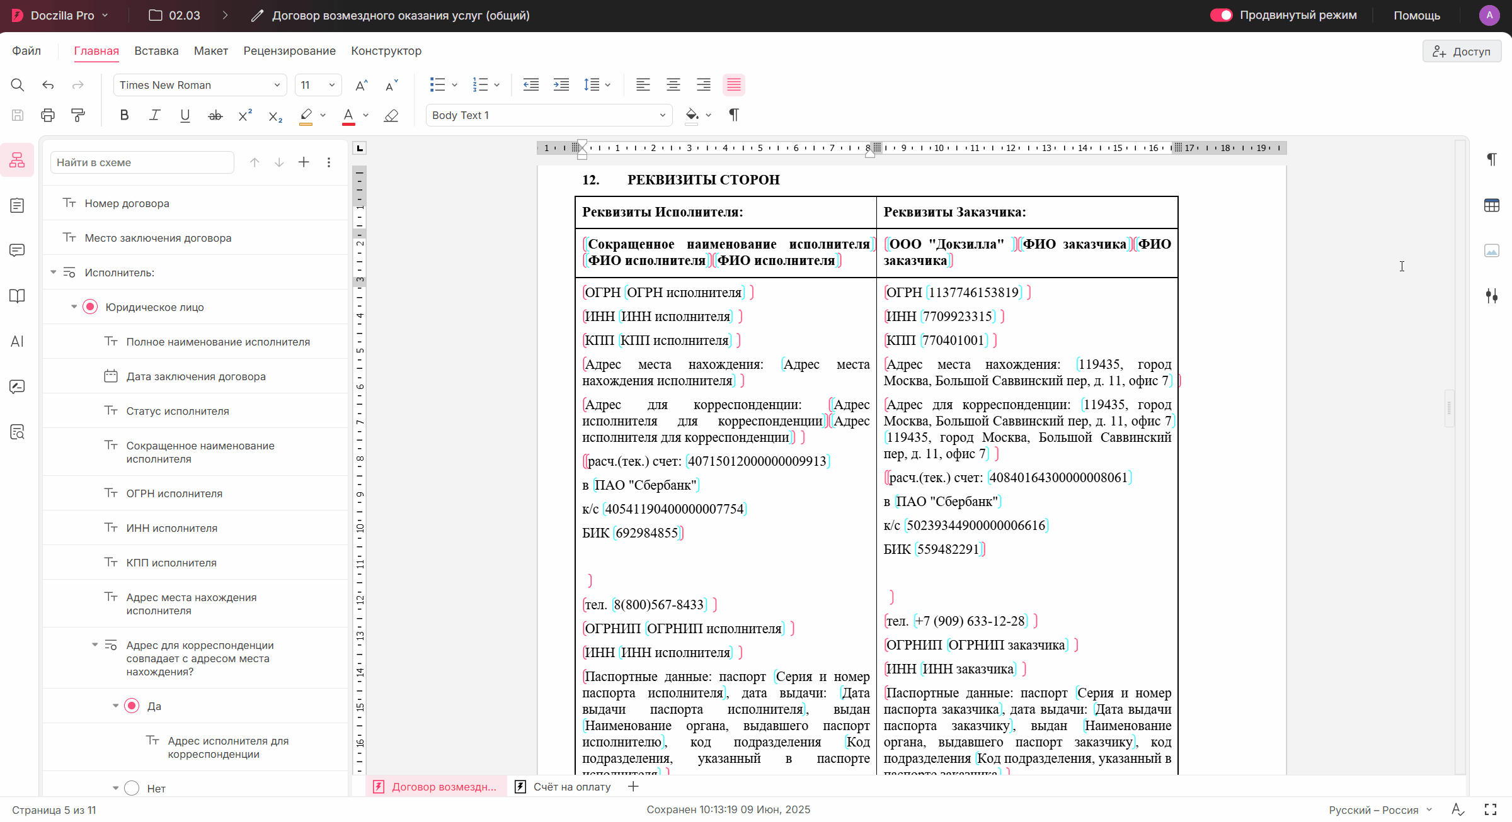This screenshot has height=822, width=1512.
Task: Click the Доступ button
Action: (1462, 52)
